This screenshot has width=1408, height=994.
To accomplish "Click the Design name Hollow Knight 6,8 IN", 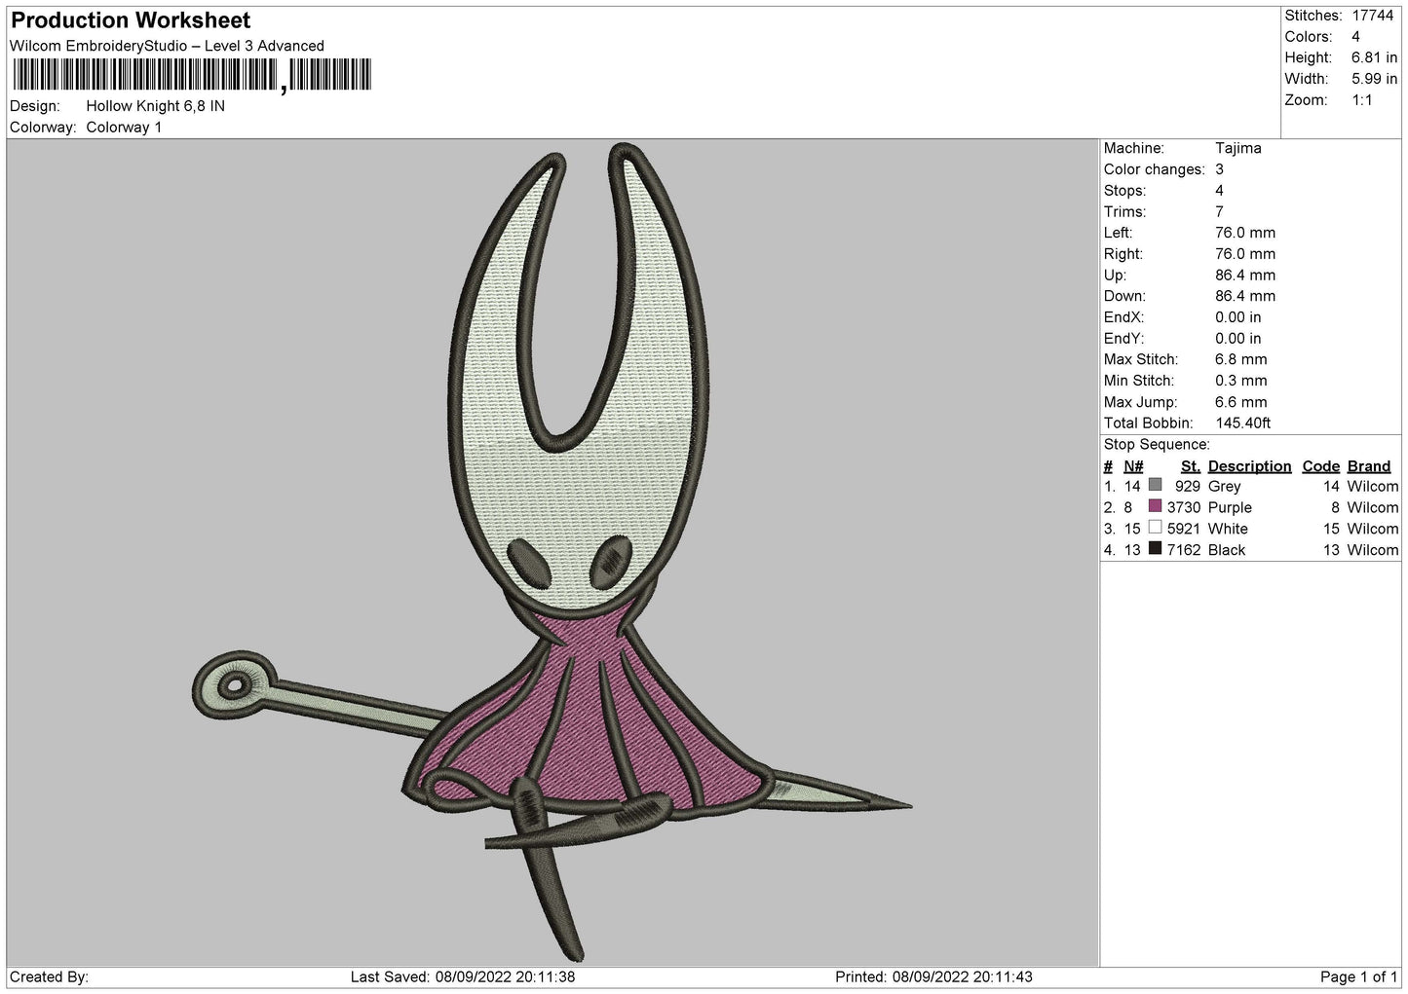I will (156, 106).
